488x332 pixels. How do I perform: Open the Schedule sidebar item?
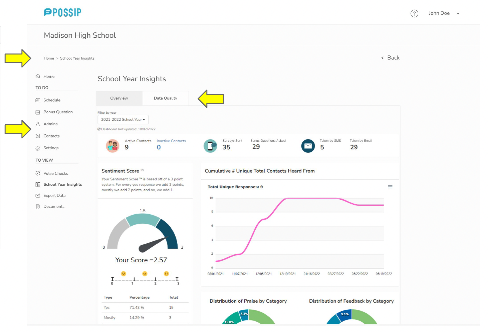52,100
